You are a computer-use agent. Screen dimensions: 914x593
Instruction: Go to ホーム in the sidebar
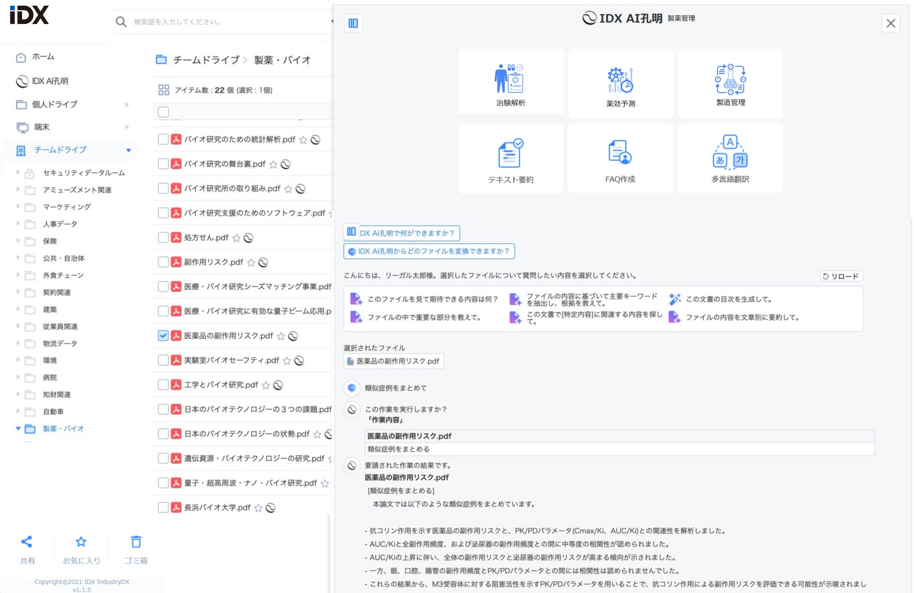pyautogui.click(x=43, y=57)
